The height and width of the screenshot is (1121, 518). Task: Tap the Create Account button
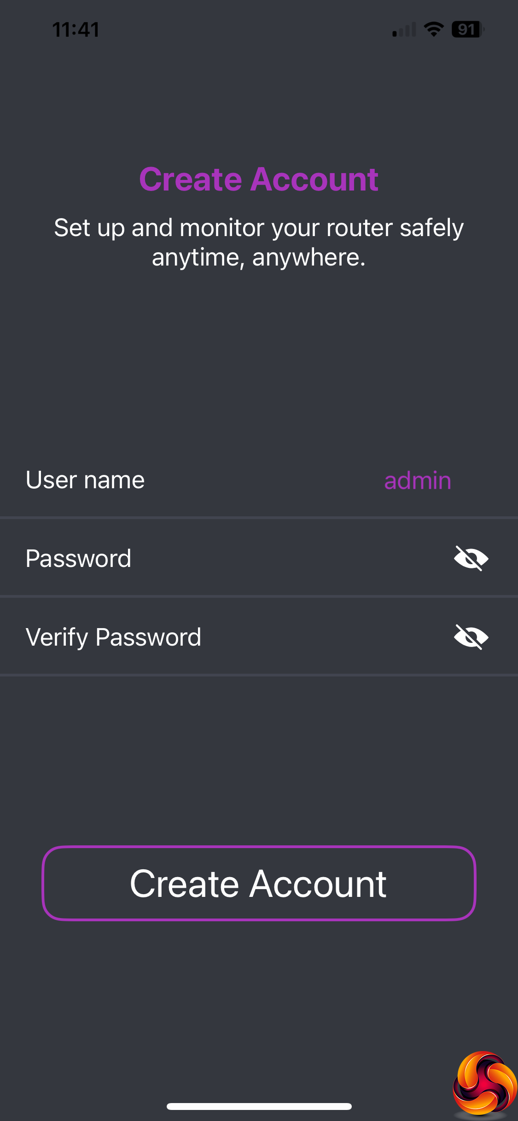tap(259, 884)
